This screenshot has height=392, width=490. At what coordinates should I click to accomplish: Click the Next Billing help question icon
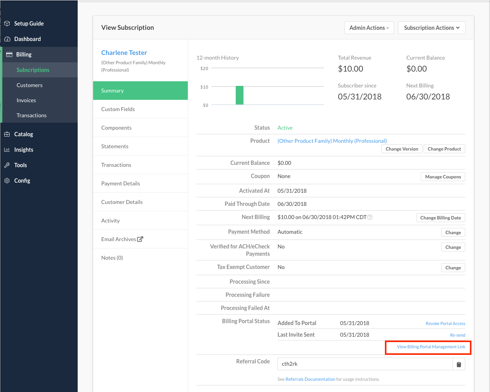[x=370, y=217]
